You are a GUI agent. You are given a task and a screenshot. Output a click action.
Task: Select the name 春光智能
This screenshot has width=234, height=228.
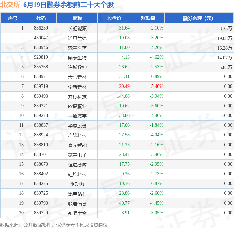(x=77, y=145)
